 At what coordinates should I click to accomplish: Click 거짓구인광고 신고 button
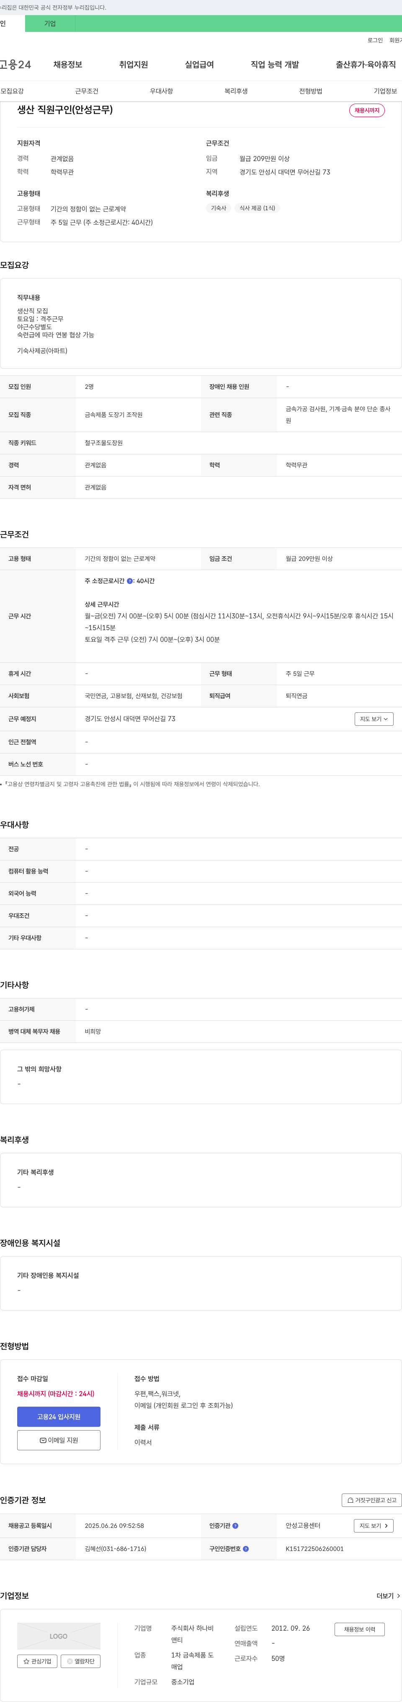372,1501
